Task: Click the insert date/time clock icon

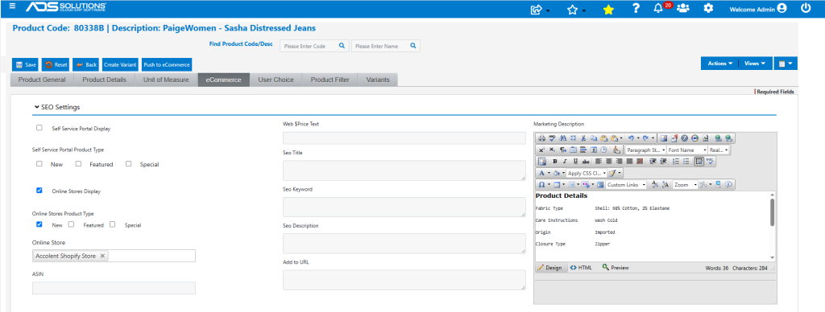Action: click(603, 150)
